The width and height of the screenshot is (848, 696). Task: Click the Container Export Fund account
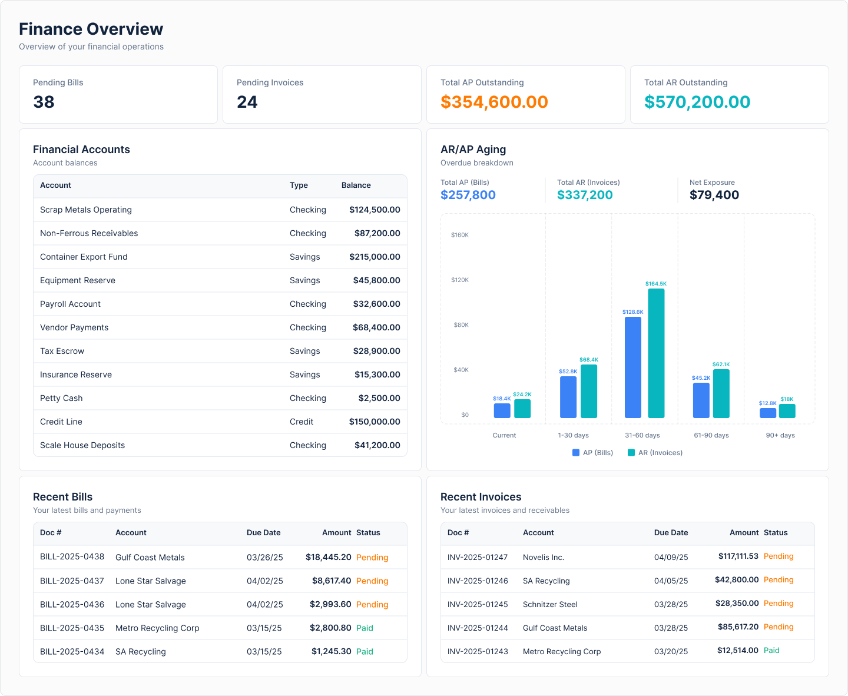(220, 257)
